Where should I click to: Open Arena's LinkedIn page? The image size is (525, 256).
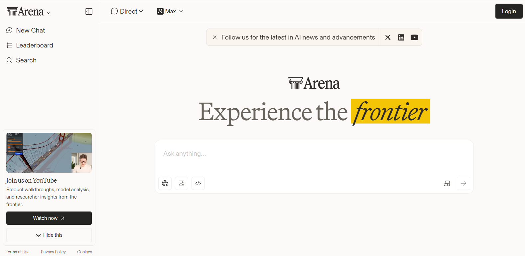tap(401, 37)
